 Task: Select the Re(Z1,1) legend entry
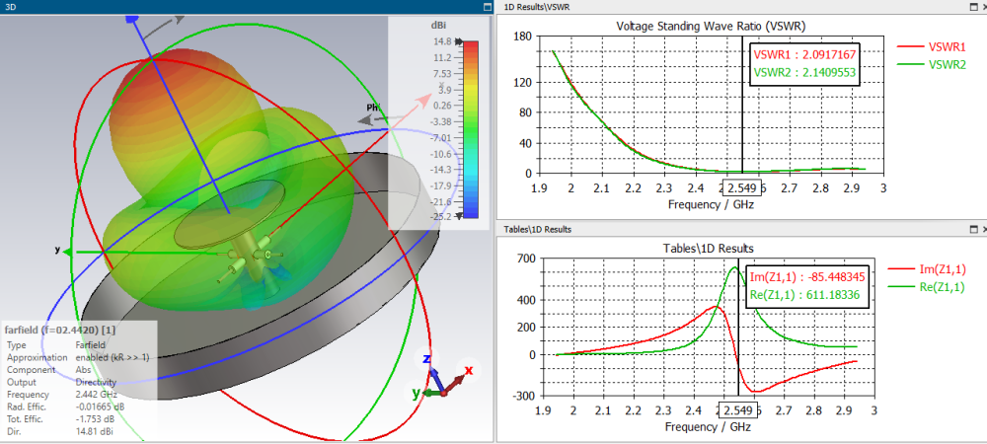click(x=933, y=287)
